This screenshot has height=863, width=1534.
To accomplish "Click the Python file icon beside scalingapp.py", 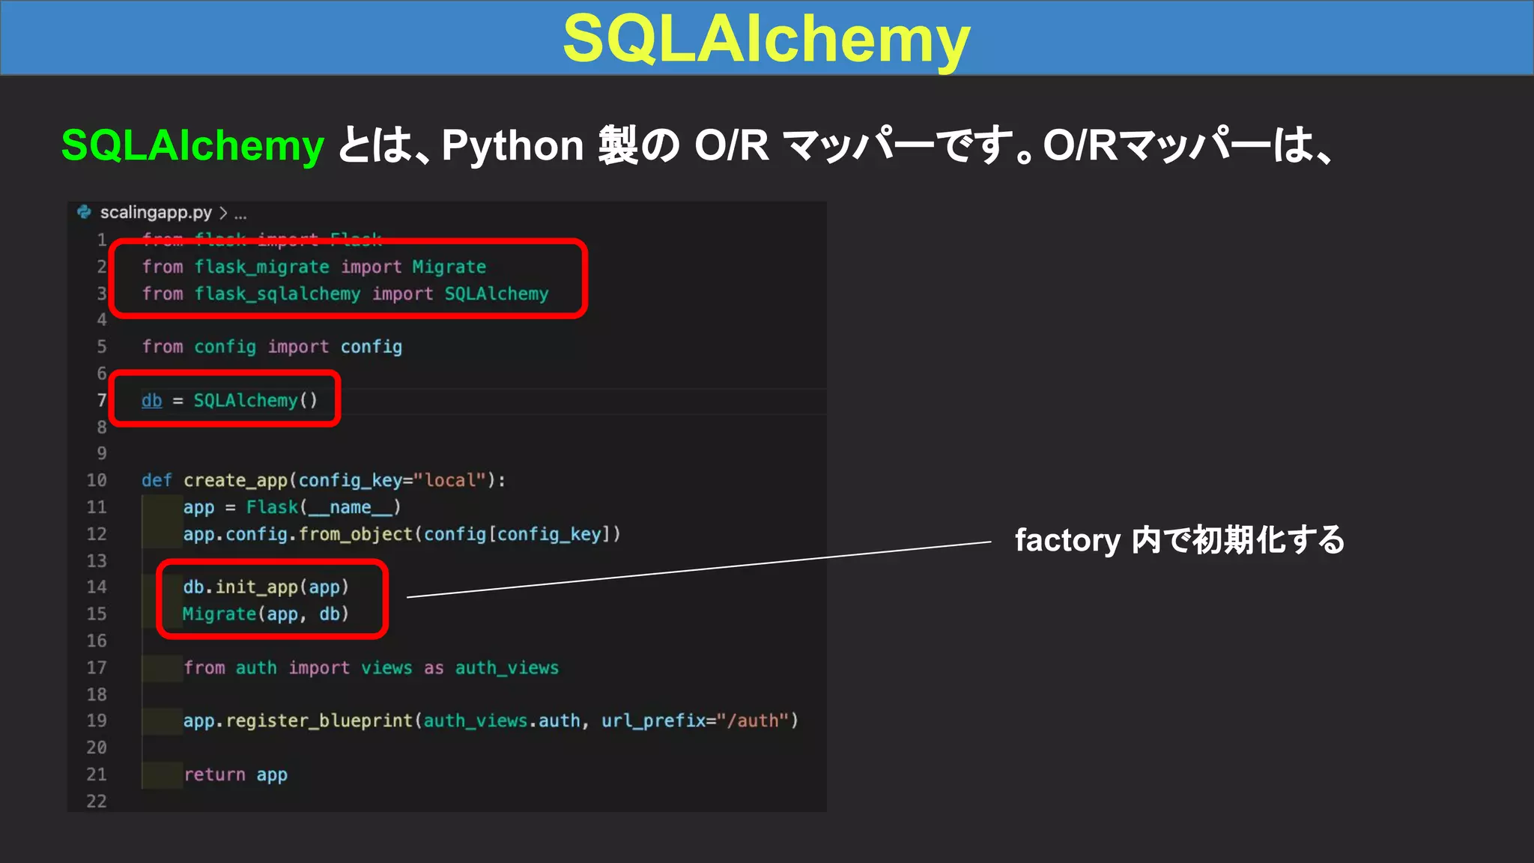I will [84, 212].
